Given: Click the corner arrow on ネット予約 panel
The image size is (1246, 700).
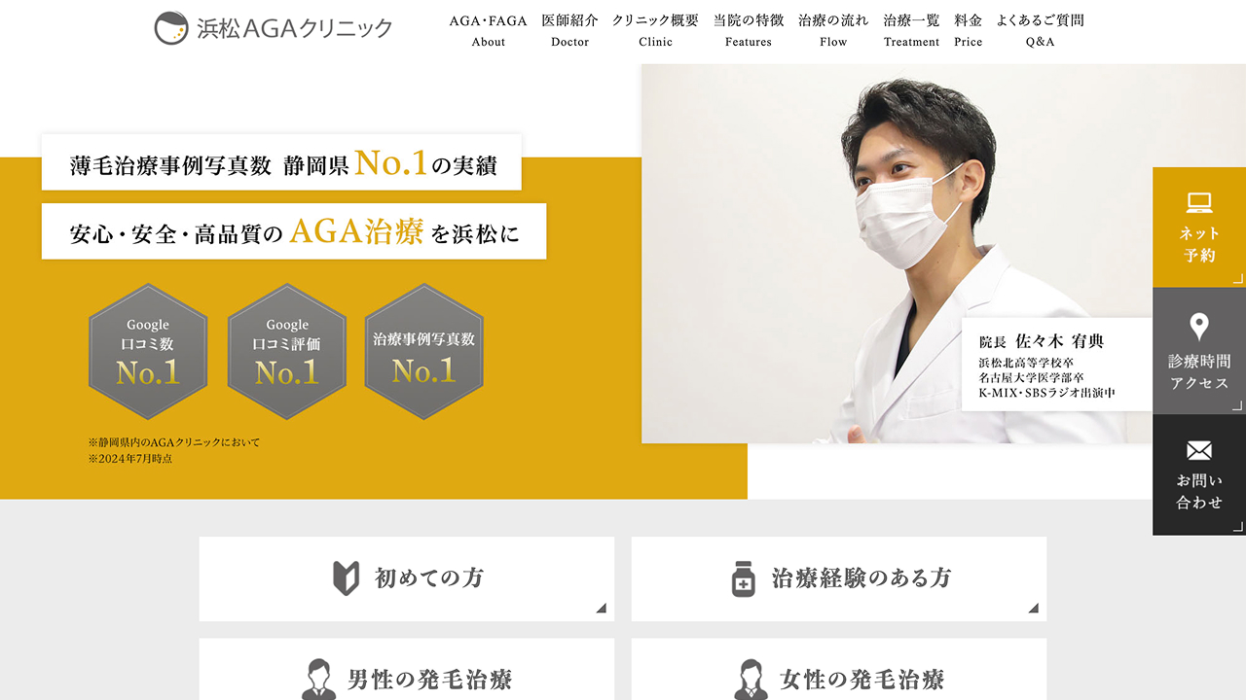Looking at the screenshot, I should 1238,279.
